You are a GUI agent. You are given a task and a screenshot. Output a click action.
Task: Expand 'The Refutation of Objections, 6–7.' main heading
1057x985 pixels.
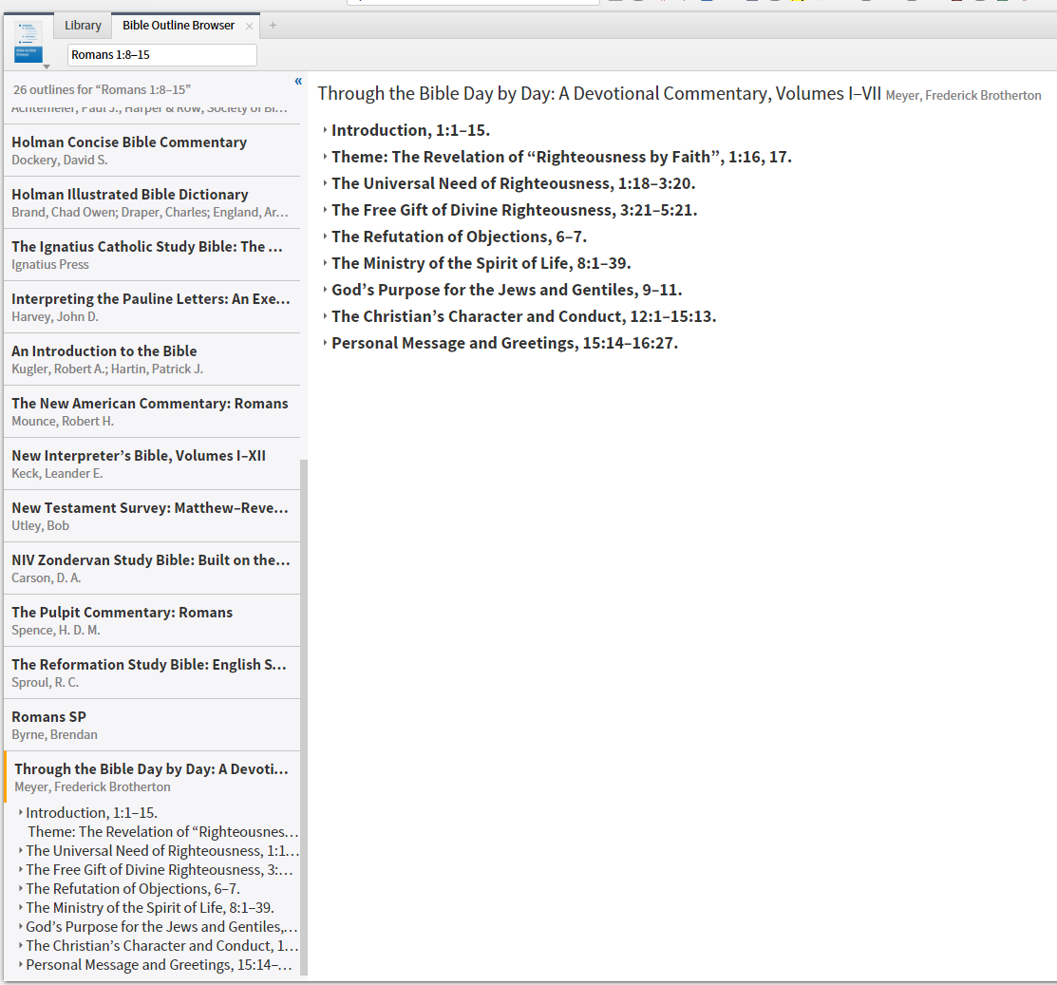pyautogui.click(x=325, y=236)
